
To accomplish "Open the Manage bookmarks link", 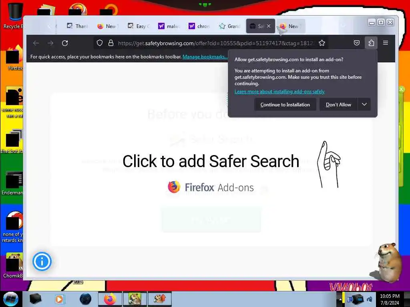I will (205, 57).
